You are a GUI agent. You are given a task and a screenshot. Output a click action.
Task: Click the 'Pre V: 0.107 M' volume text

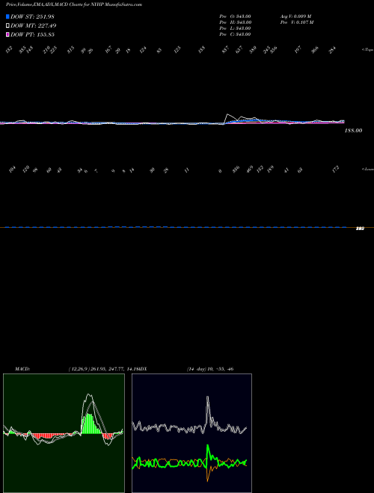(297, 22)
